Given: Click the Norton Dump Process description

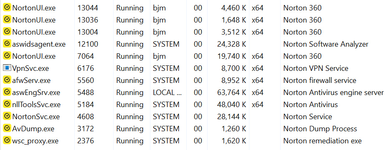Looking at the screenshot, I should (x=320, y=129).
